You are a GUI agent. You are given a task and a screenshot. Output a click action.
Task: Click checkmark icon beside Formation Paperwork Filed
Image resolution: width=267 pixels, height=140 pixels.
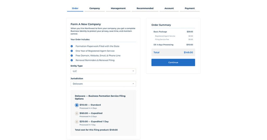click(72, 46)
